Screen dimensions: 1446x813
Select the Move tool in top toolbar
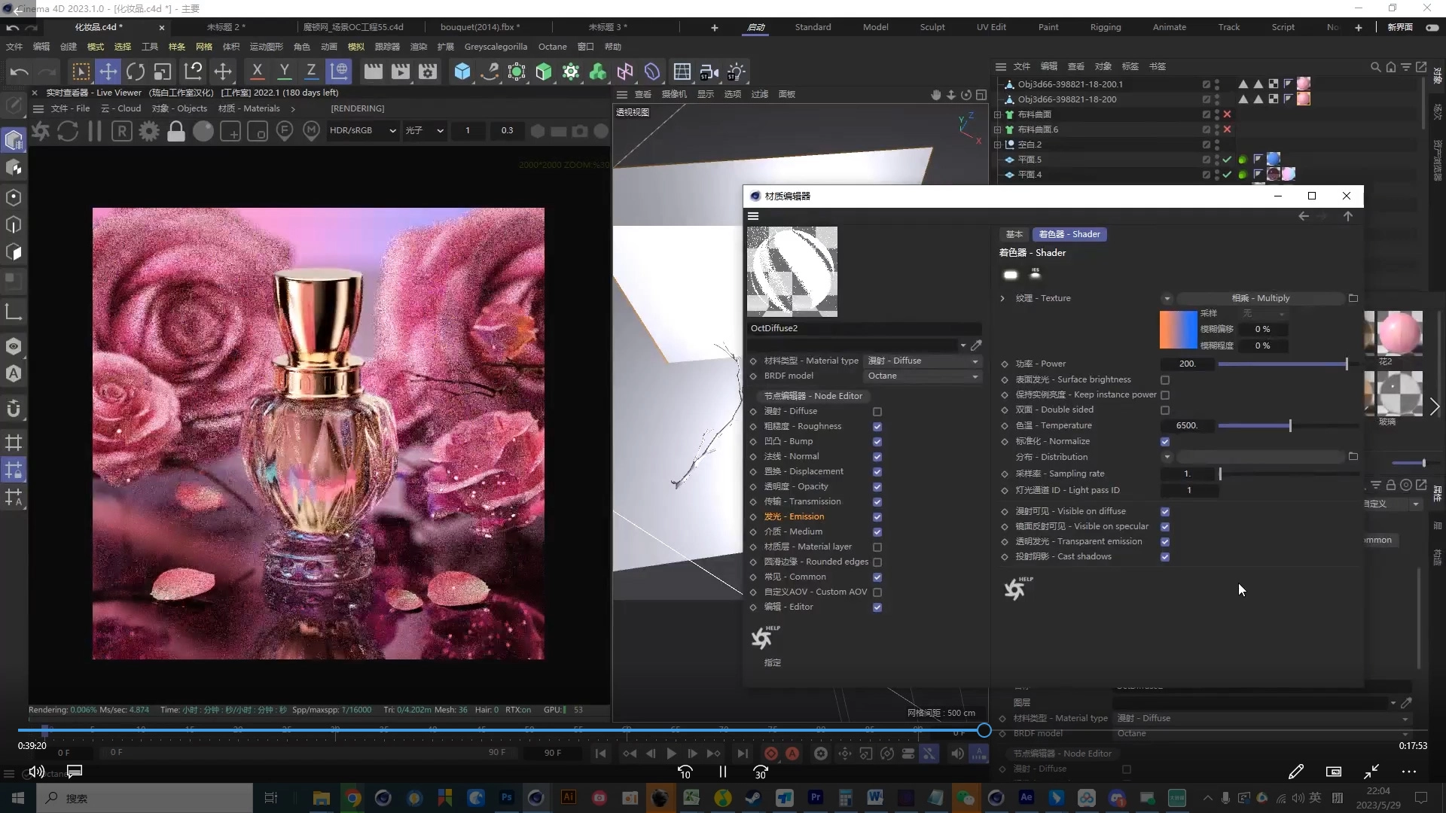coord(108,72)
